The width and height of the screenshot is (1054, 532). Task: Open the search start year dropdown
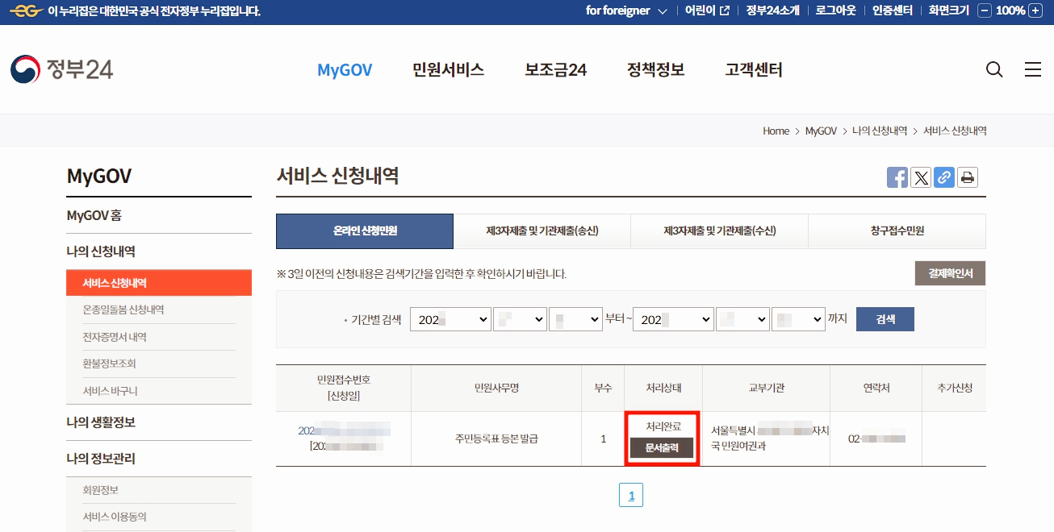[x=450, y=319]
